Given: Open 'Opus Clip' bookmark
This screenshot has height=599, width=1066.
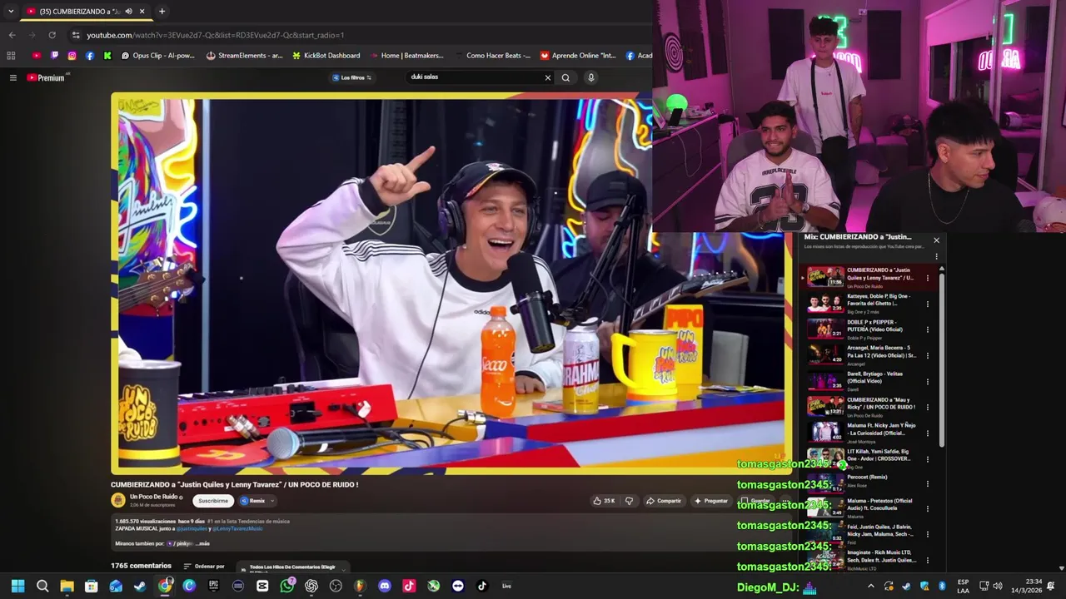Looking at the screenshot, I should (158, 56).
